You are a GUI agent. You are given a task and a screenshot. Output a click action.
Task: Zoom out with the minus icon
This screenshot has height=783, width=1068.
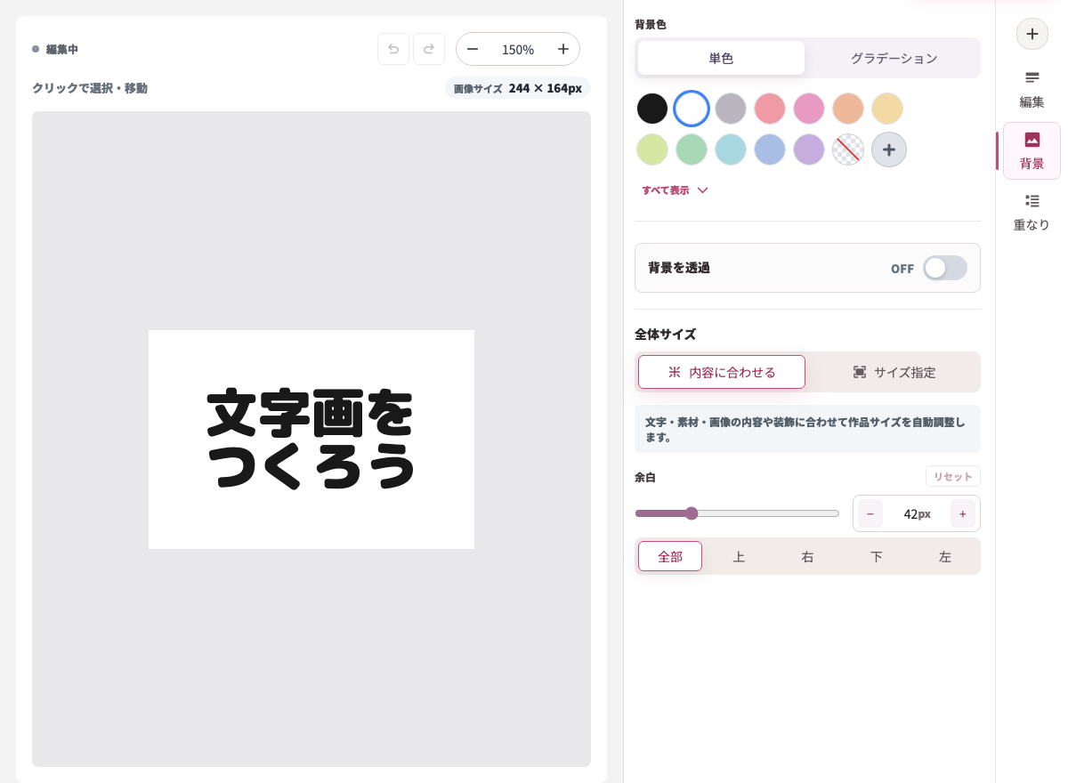pyautogui.click(x=473, y=49)
